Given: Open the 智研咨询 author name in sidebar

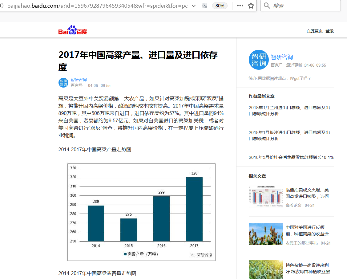Looking at the screenshot, I should (x=282, y=57).
